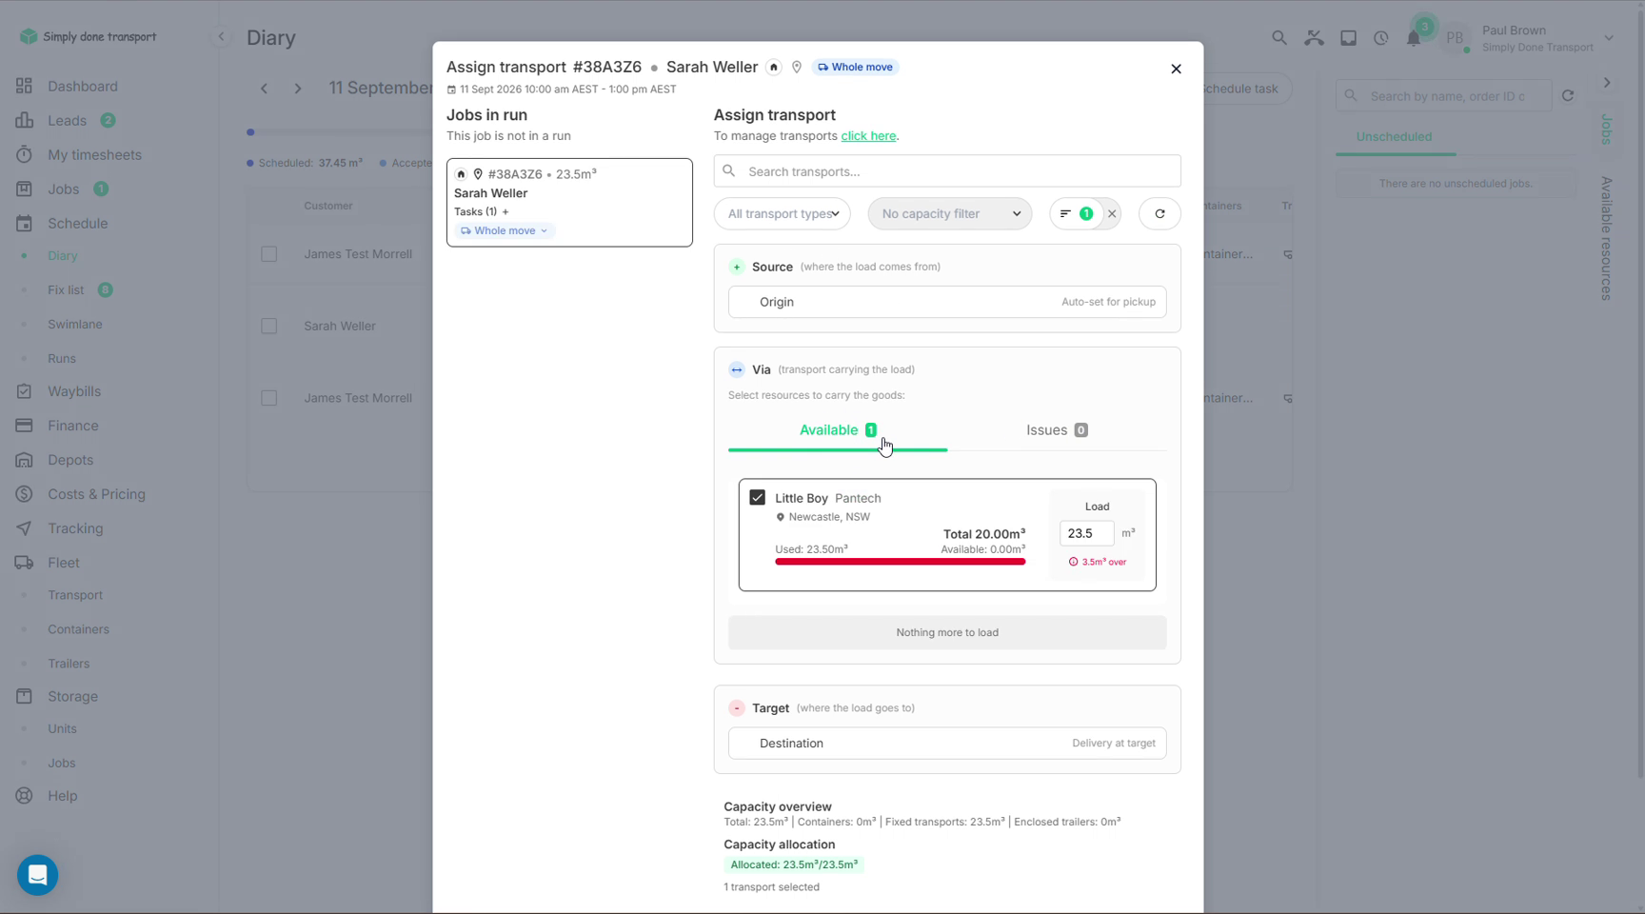
Task: Click the Origin source row
Action: pos(947,302)
